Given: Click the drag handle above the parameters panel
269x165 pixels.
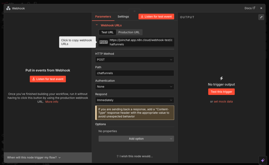Looking at the screenshot, I should pyautogui.click(x=134, y=11).
